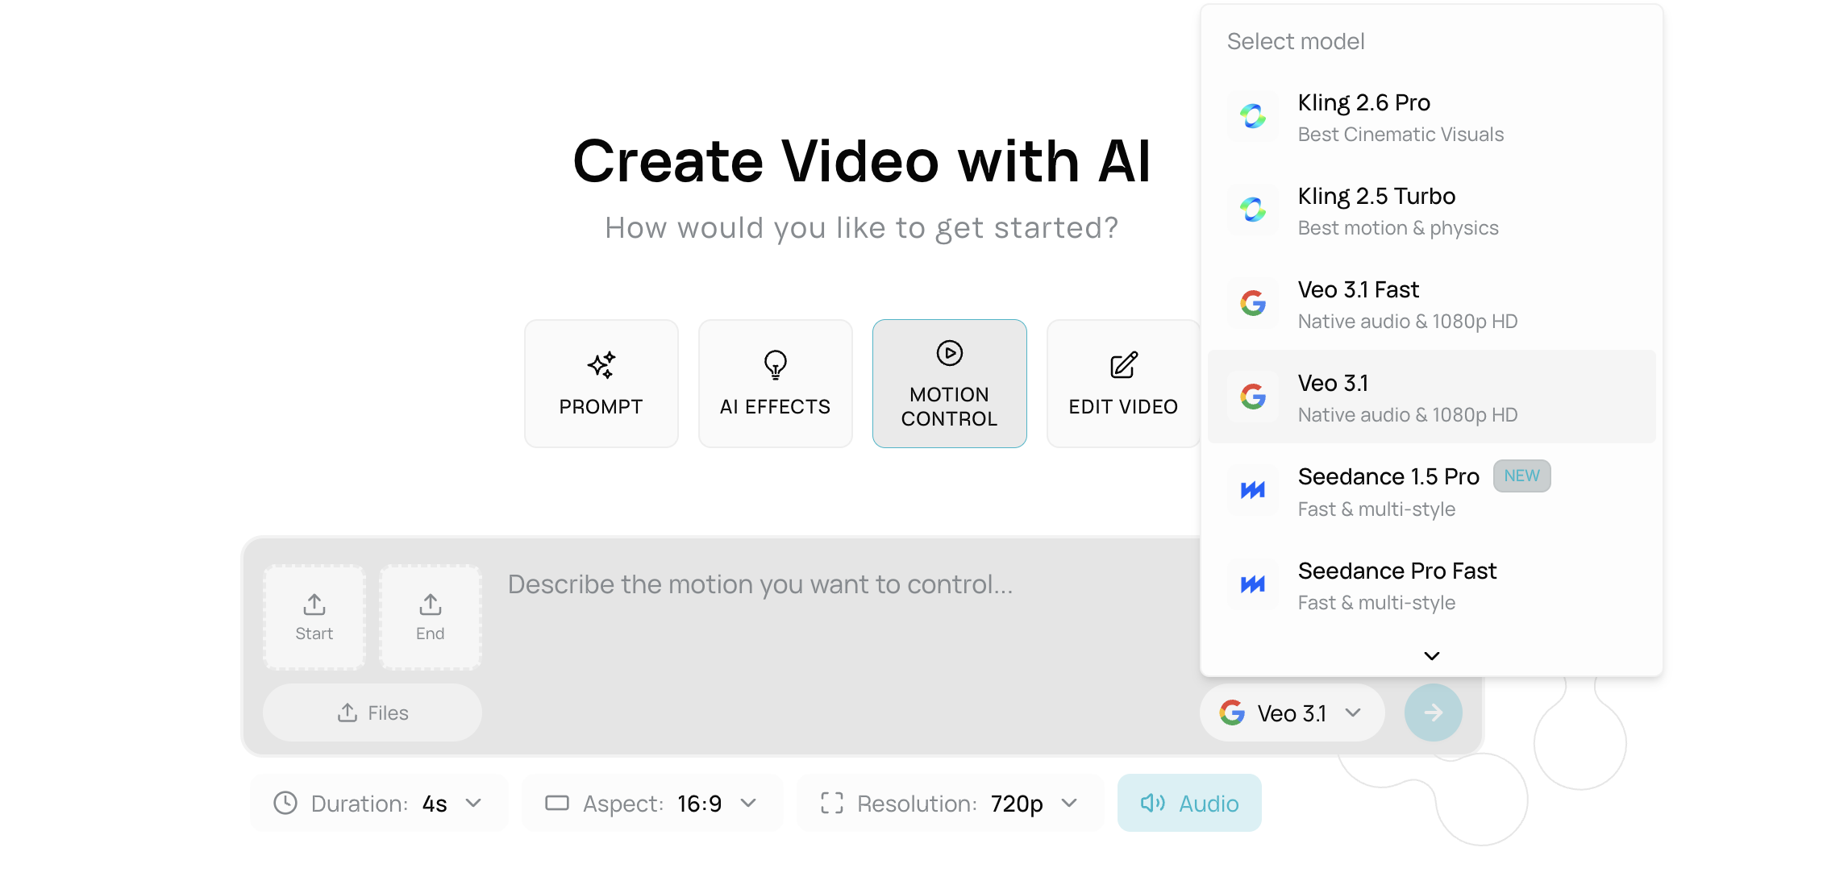Click the Files upload button
Screen dimensions: 1848x885
coord(373,713)
